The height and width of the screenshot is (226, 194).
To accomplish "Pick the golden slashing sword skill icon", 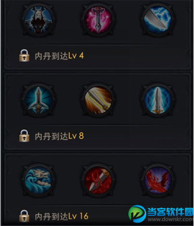I will tap(98, 100).
